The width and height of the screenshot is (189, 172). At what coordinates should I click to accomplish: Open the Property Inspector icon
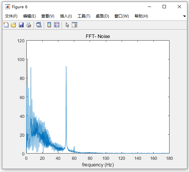pyautogui.click(x=75, y=25)
